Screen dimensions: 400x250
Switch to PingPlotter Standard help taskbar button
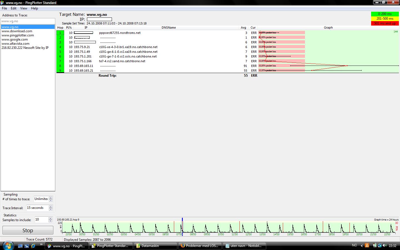[111, 246]
